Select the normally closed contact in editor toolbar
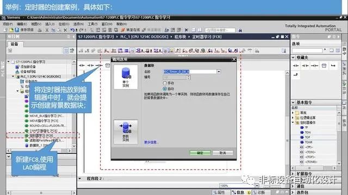 click(90, 66)
